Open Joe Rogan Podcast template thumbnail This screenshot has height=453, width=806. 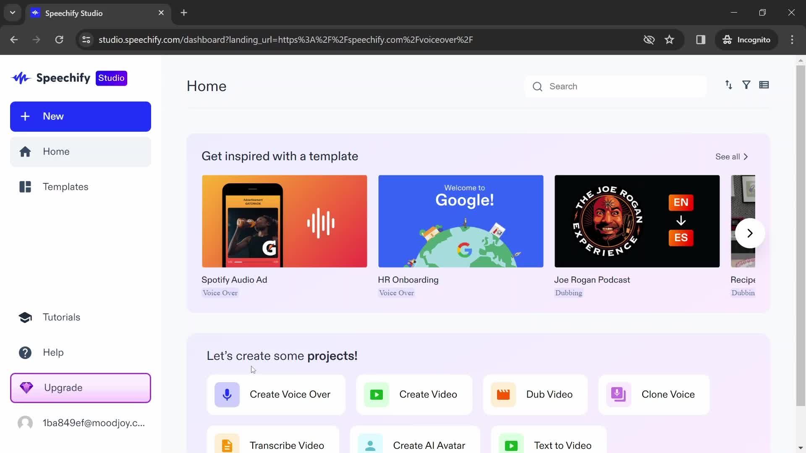pyautogui.click(x=637, y=221)
